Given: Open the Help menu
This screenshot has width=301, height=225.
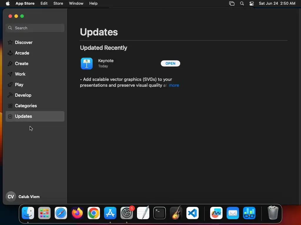Looking at the screenshot, I should 93,4.
